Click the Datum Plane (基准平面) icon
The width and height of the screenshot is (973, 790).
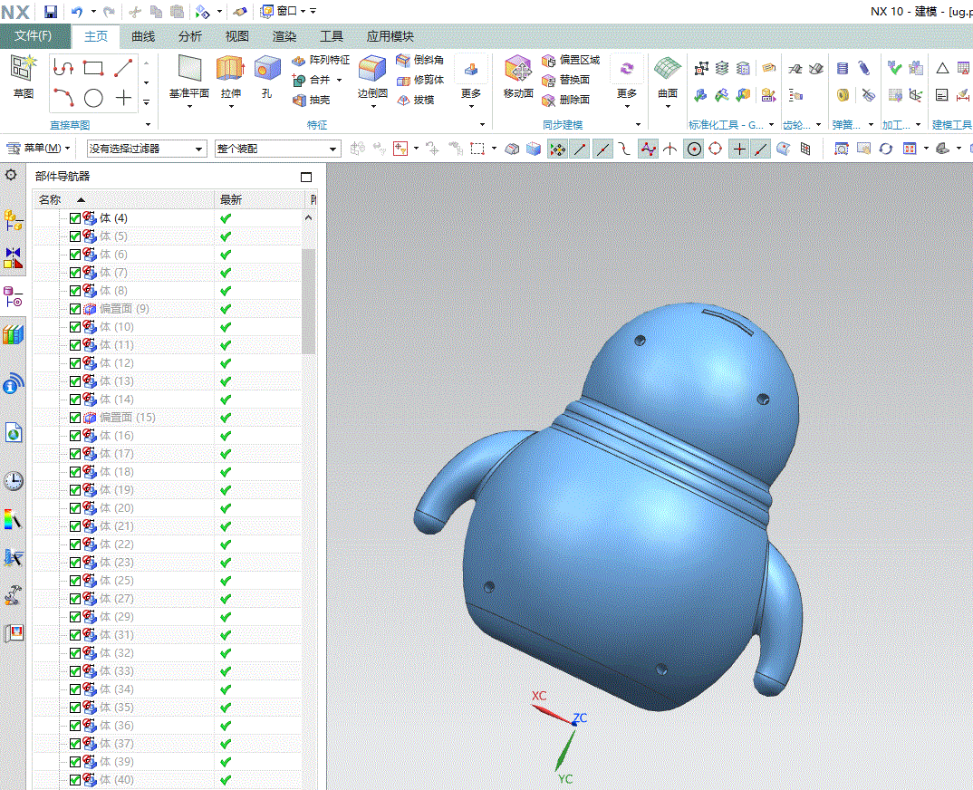[x=189, y=70]
